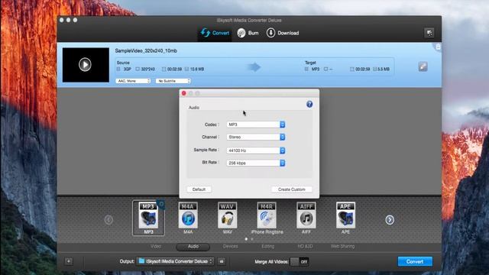Click the source 3GP format label
The height and width of the screenshot is (275, 489).
point(128,69)
